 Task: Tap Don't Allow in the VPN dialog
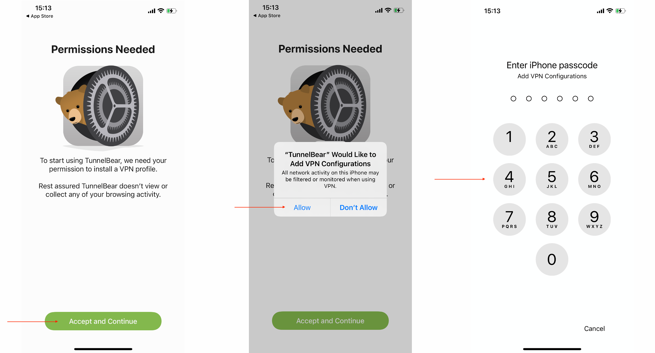358,208
